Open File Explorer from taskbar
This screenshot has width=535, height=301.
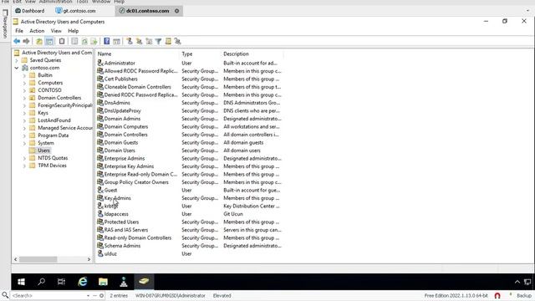click(x=103, y=282)
